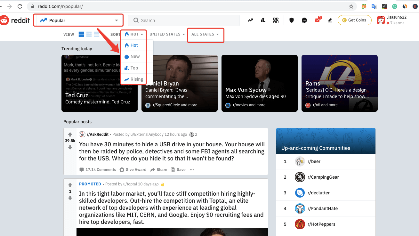The height and width of the screenshot is (236, 419).
Task: Click the r/CampingGear community avatar
Action: [300, 177]
